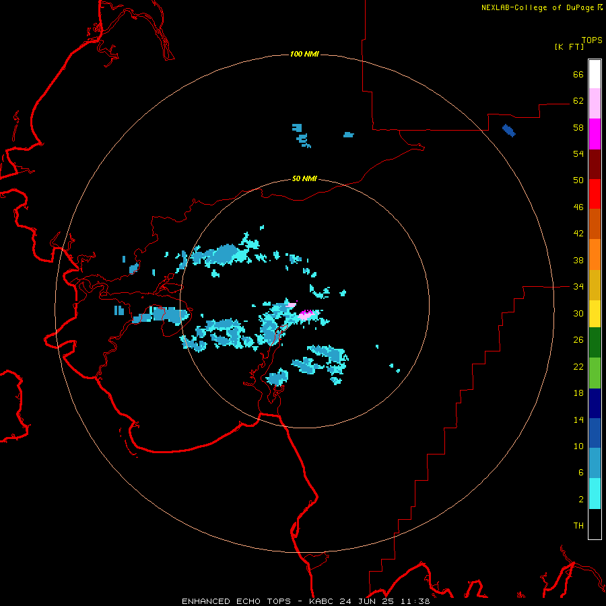
Task: Select the magenta legend color block
Action: (595, 134)
